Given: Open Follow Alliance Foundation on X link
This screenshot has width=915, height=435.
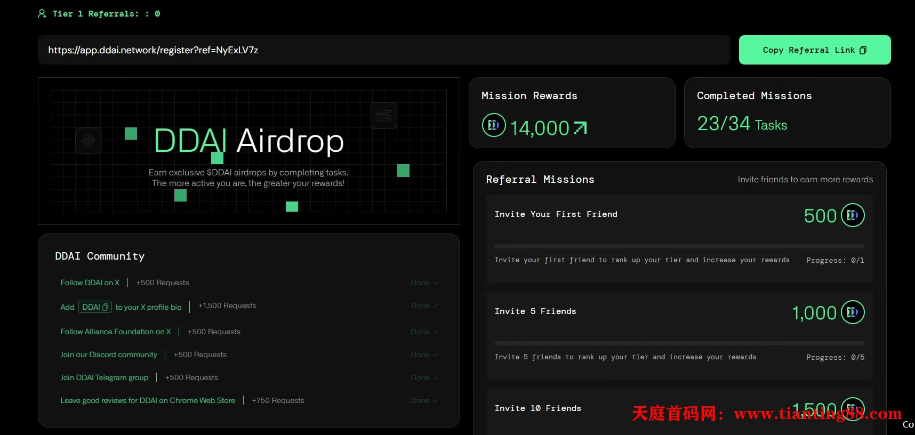Looking at the screenshot, I should (116, 332).
